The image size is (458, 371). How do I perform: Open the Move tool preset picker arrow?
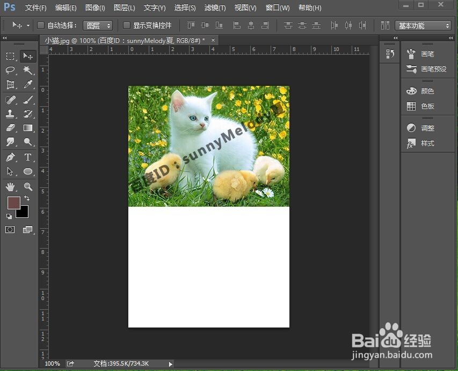[x=28, y=25]
